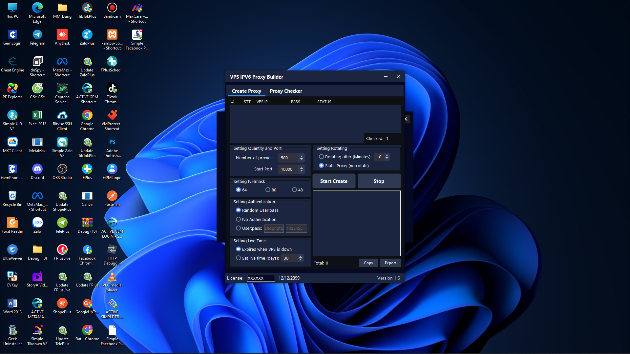The image size is (630, 354).
Task: Open the dnSpy shortcut icon
Action: 37,67
